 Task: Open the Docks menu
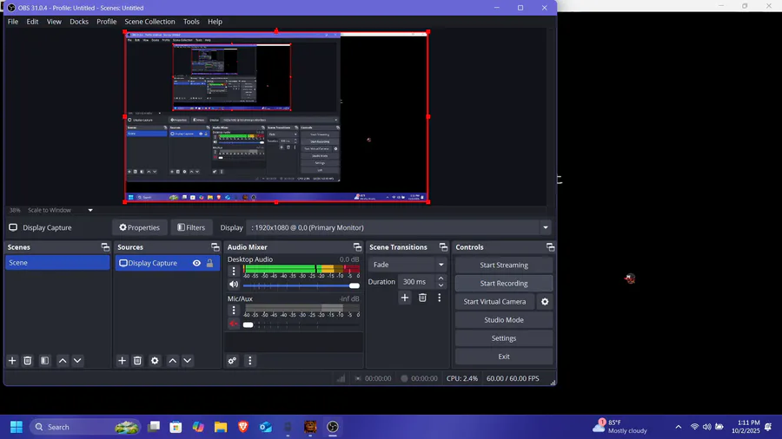tap(79, 22)
